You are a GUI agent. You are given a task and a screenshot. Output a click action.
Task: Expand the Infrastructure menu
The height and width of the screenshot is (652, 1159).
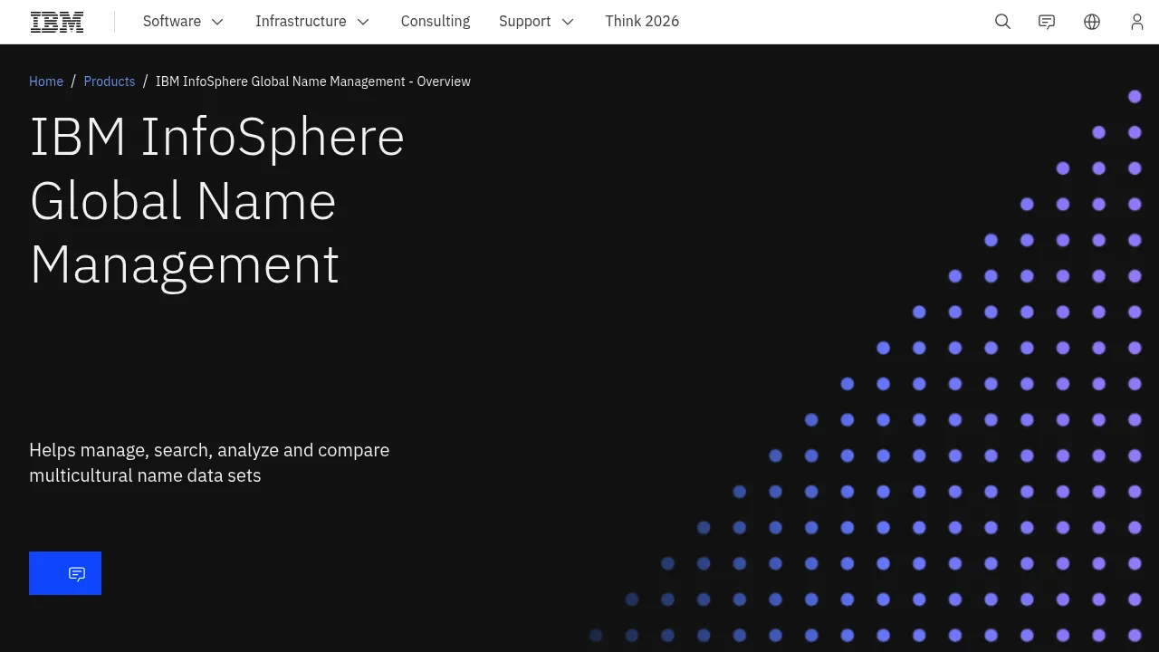coord(312,22)
